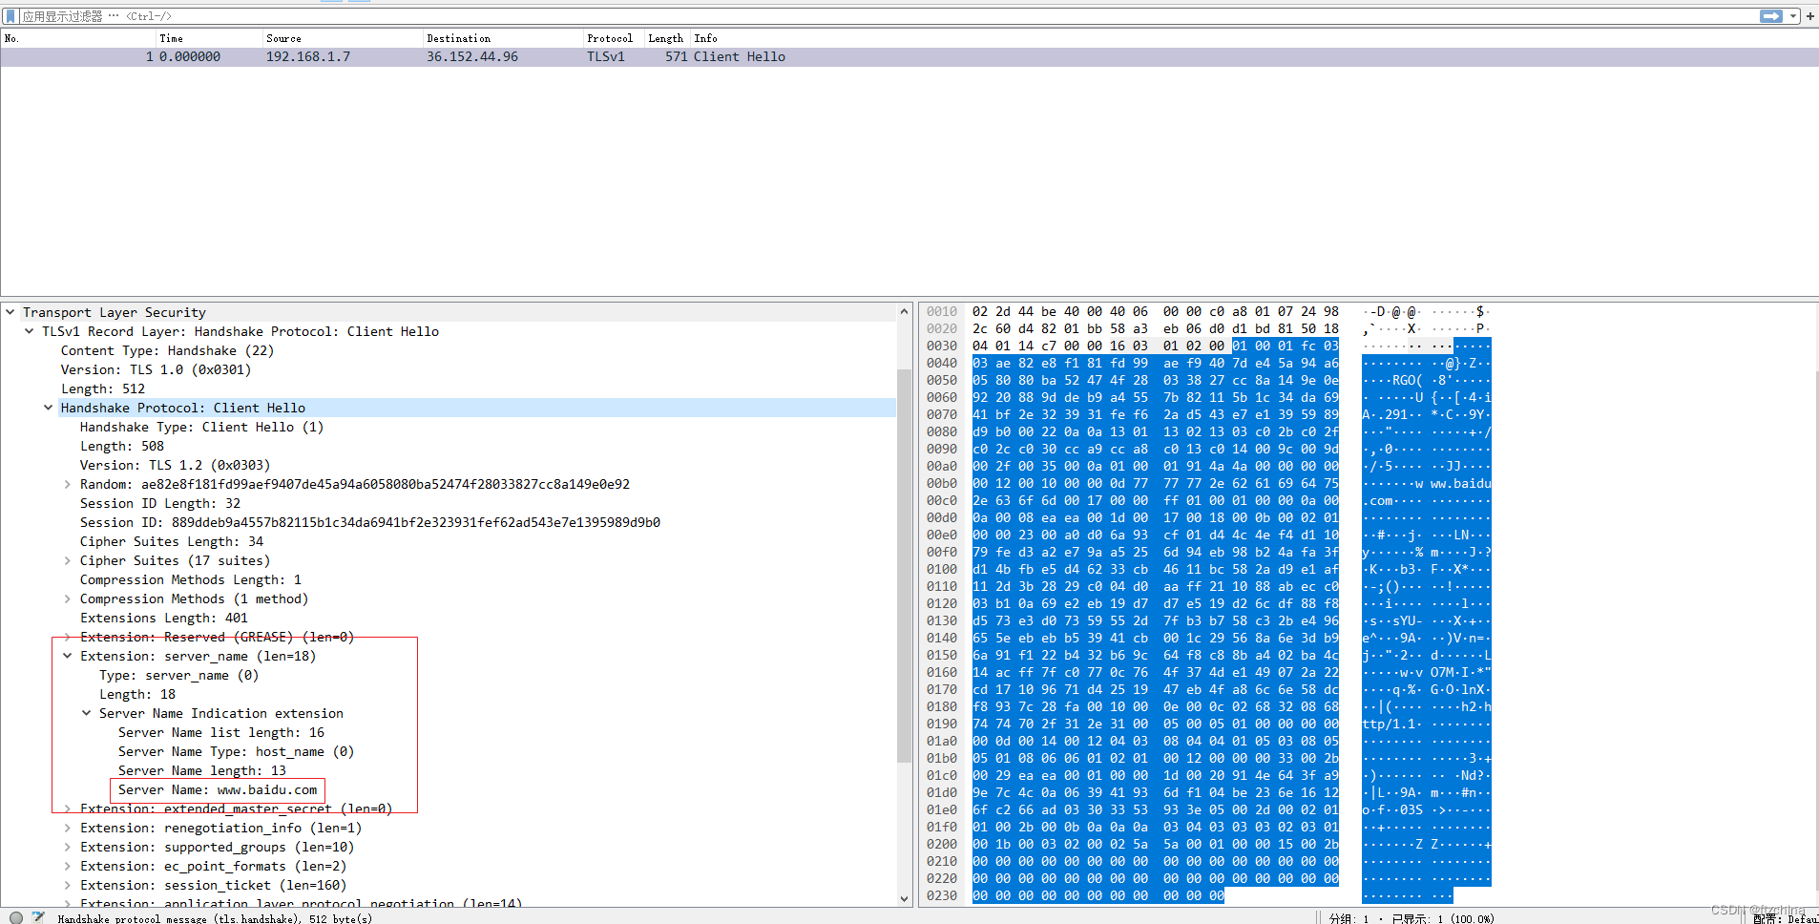Collapse the Transport Layer Security tree
This screenshot has width=1819, height=924.
(x=10, y=311)
